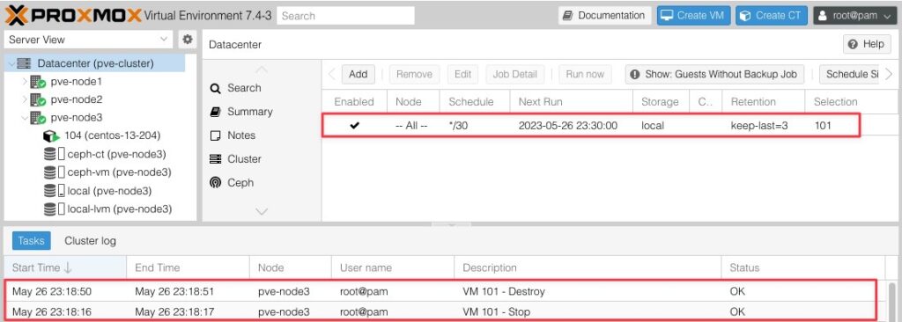Move the side menu down with the bottom chevron

[x=261, y=212]
